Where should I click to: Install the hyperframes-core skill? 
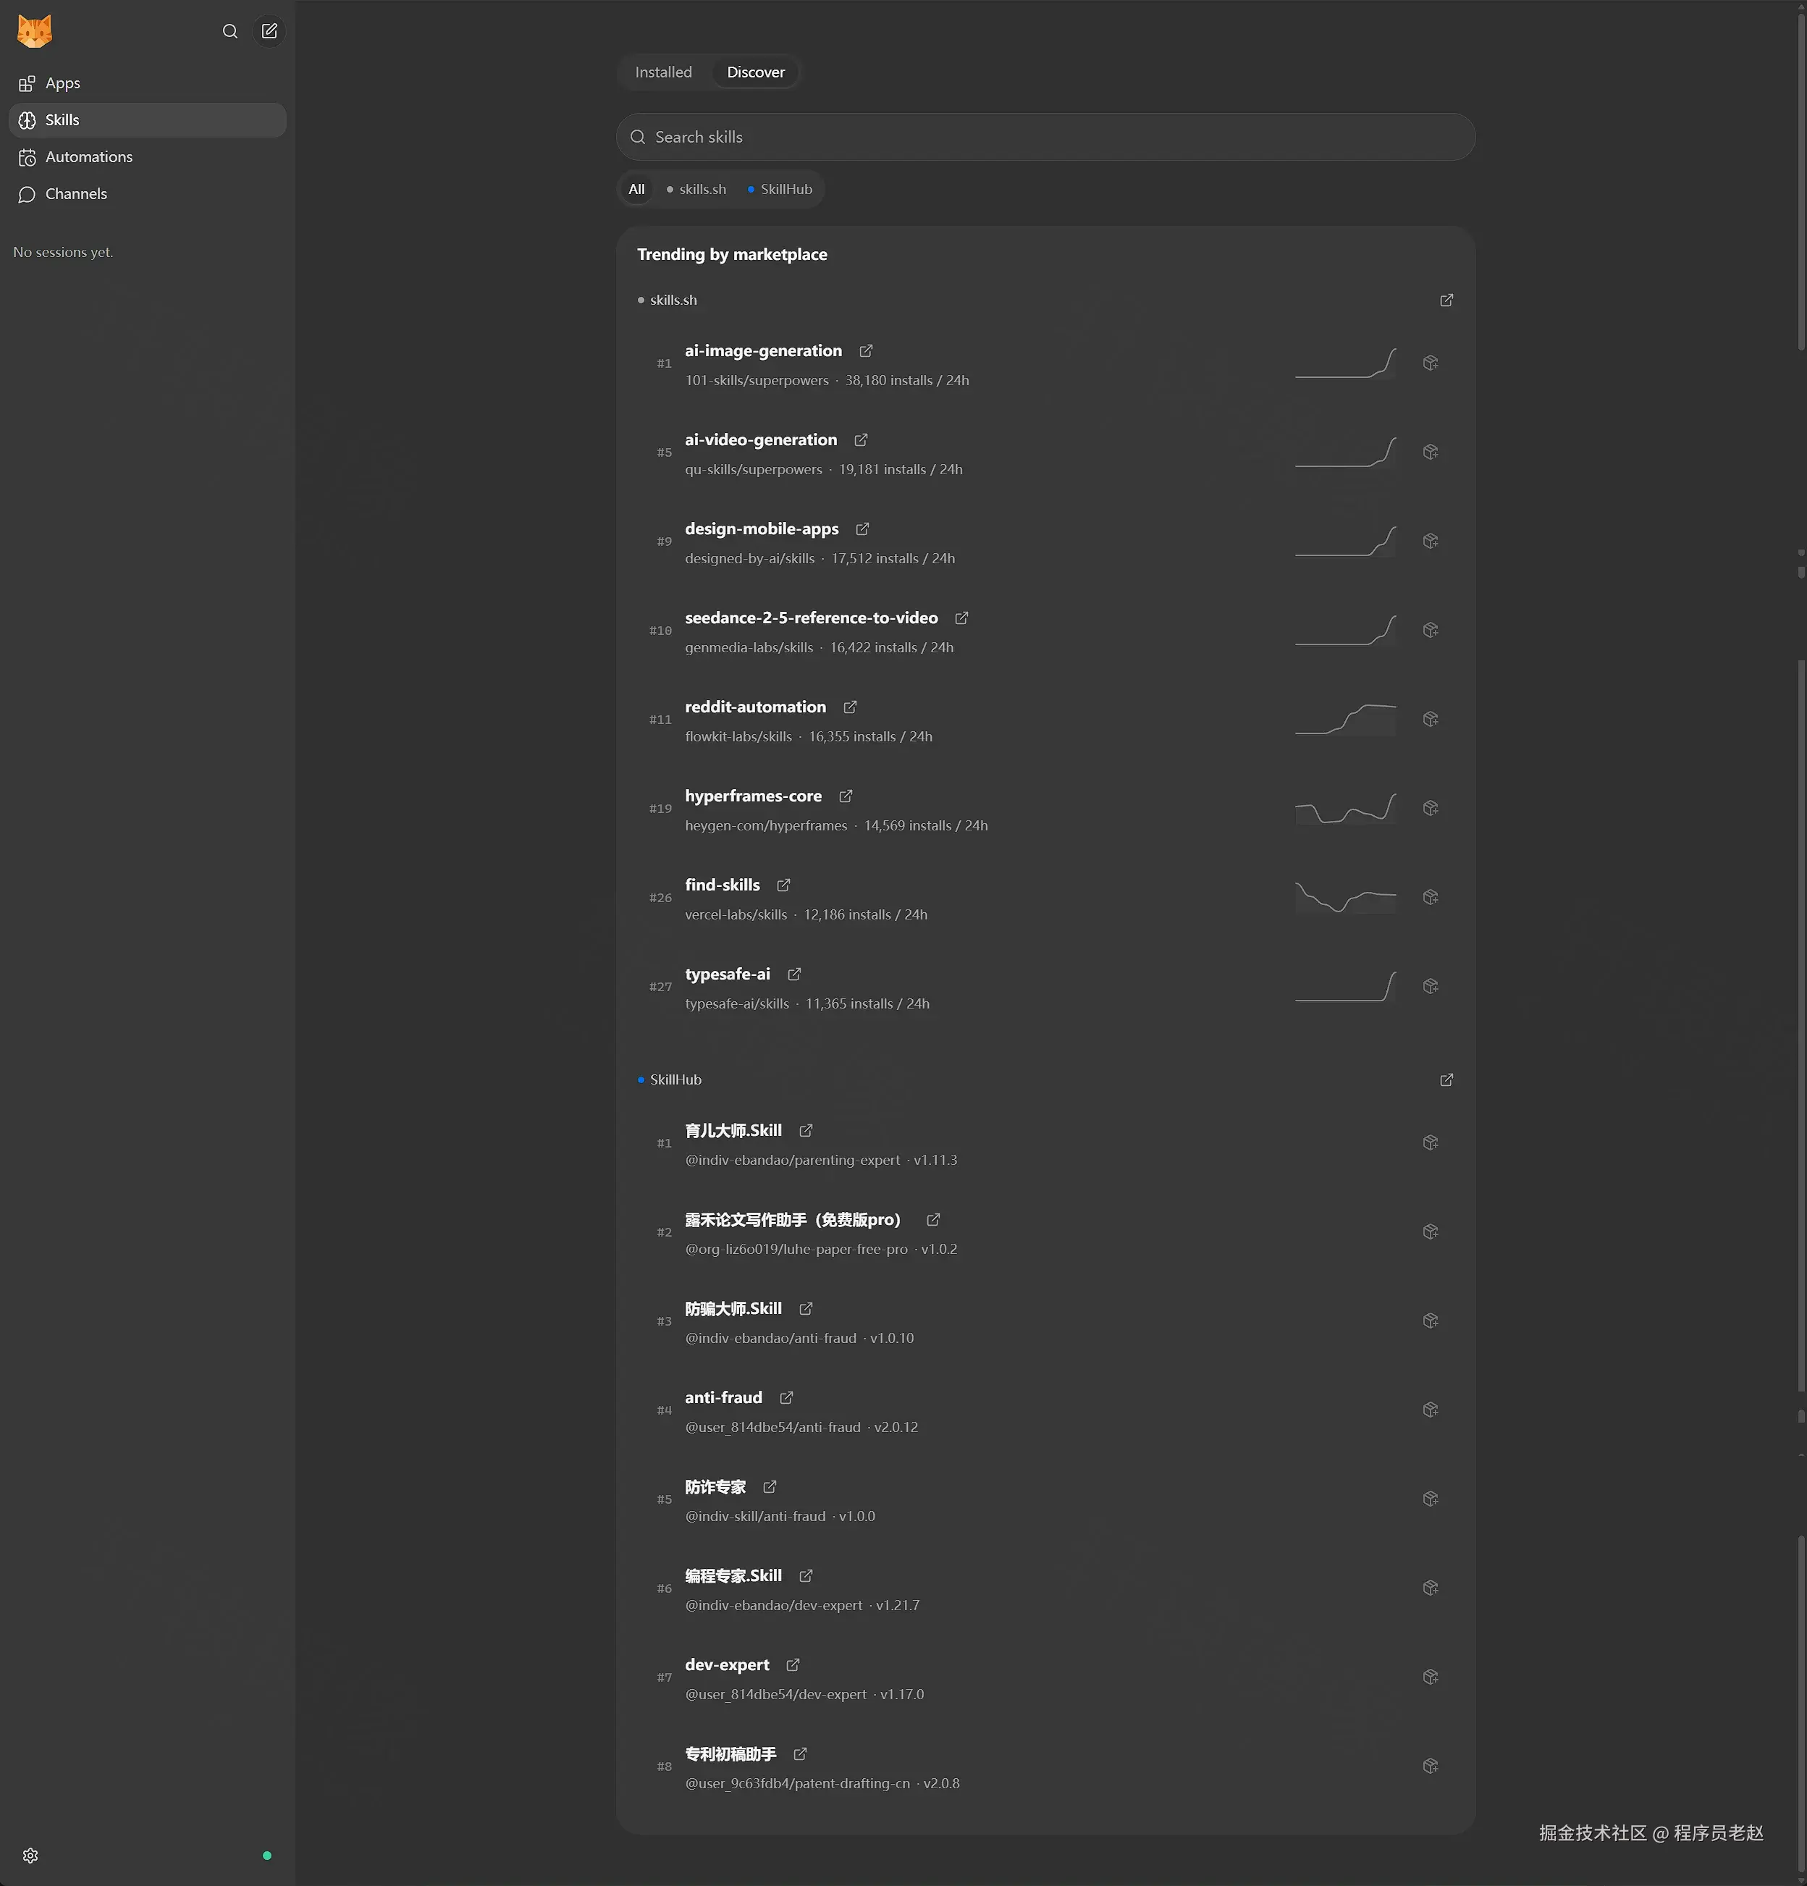pyautogui.click(x=1431, y=808)
